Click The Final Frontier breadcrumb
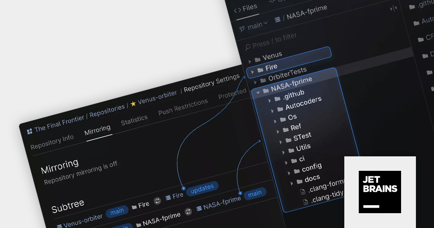Screen dimensions: 434x228 (59, 123)
